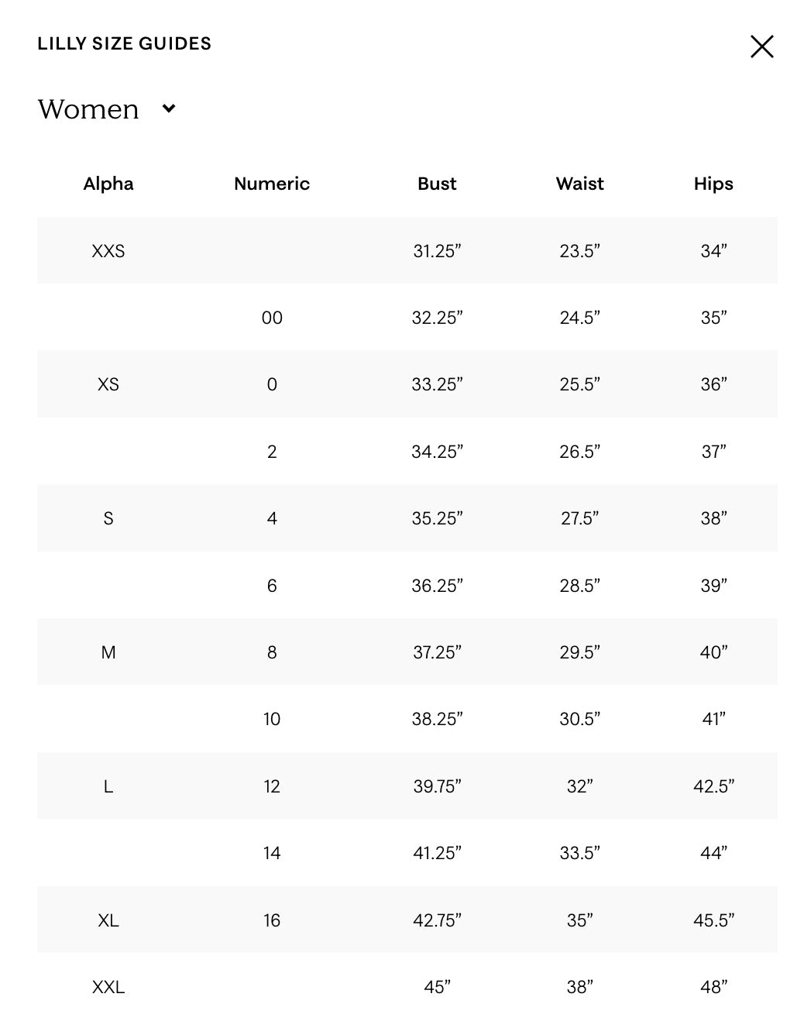Select the M alpha size cell
This screenshot has width=804, height=1035.
108,652
